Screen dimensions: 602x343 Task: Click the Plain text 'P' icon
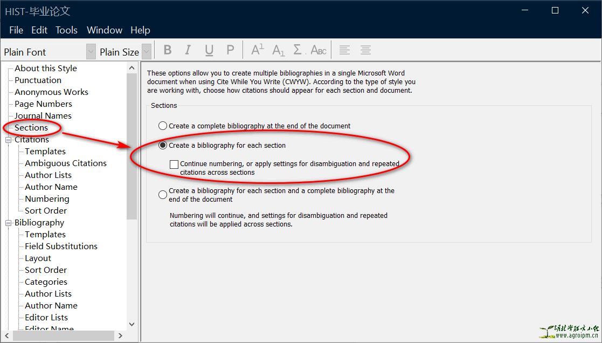(230, 50)
